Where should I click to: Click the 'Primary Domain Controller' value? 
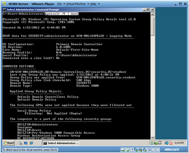click(x=79, y=44)
